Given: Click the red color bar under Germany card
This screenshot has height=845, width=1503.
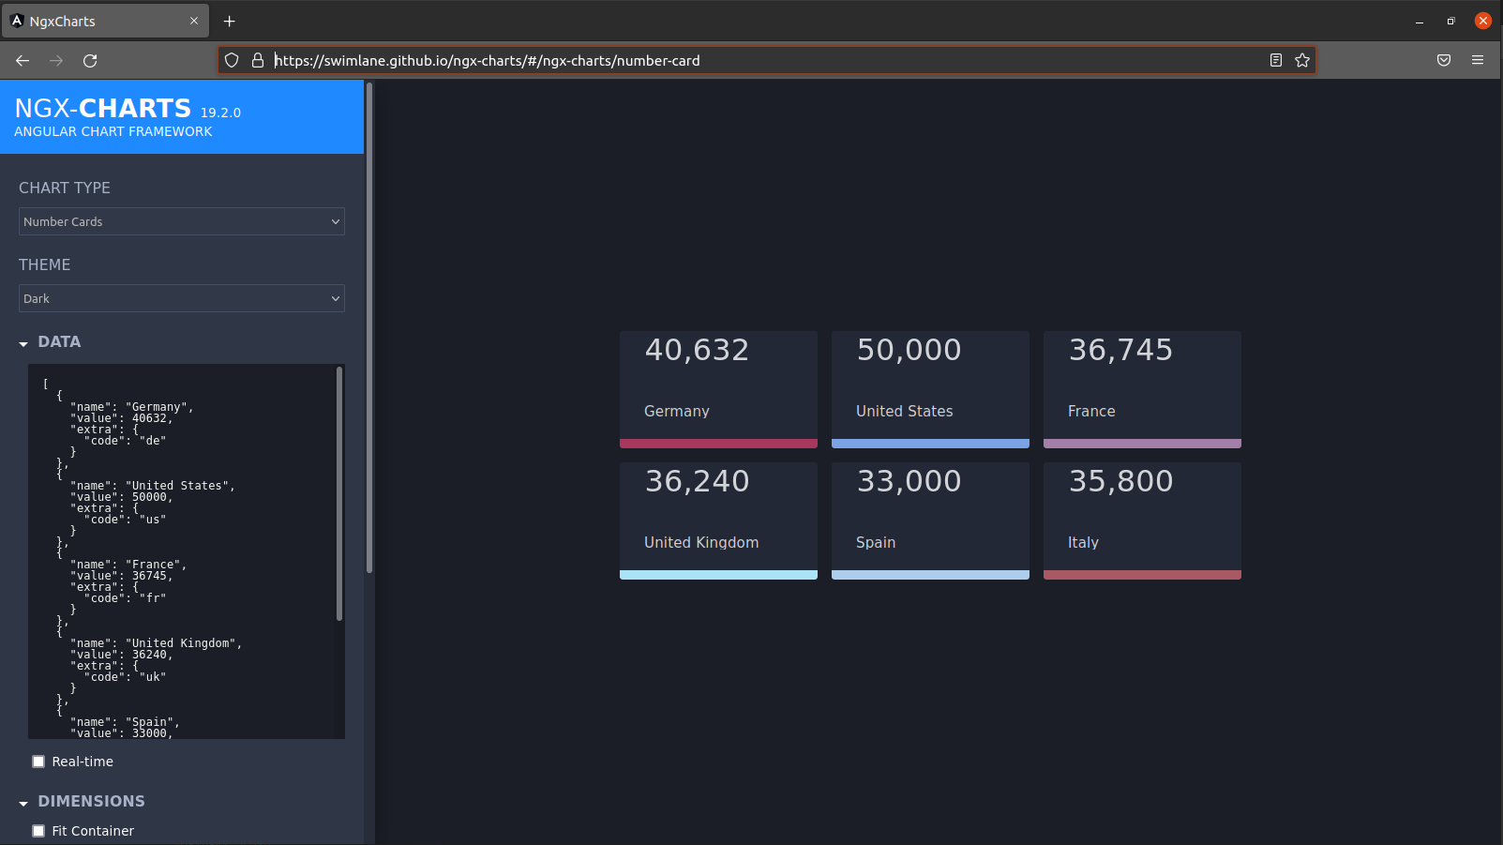Looking at the screenshot, I should [718, 442].
